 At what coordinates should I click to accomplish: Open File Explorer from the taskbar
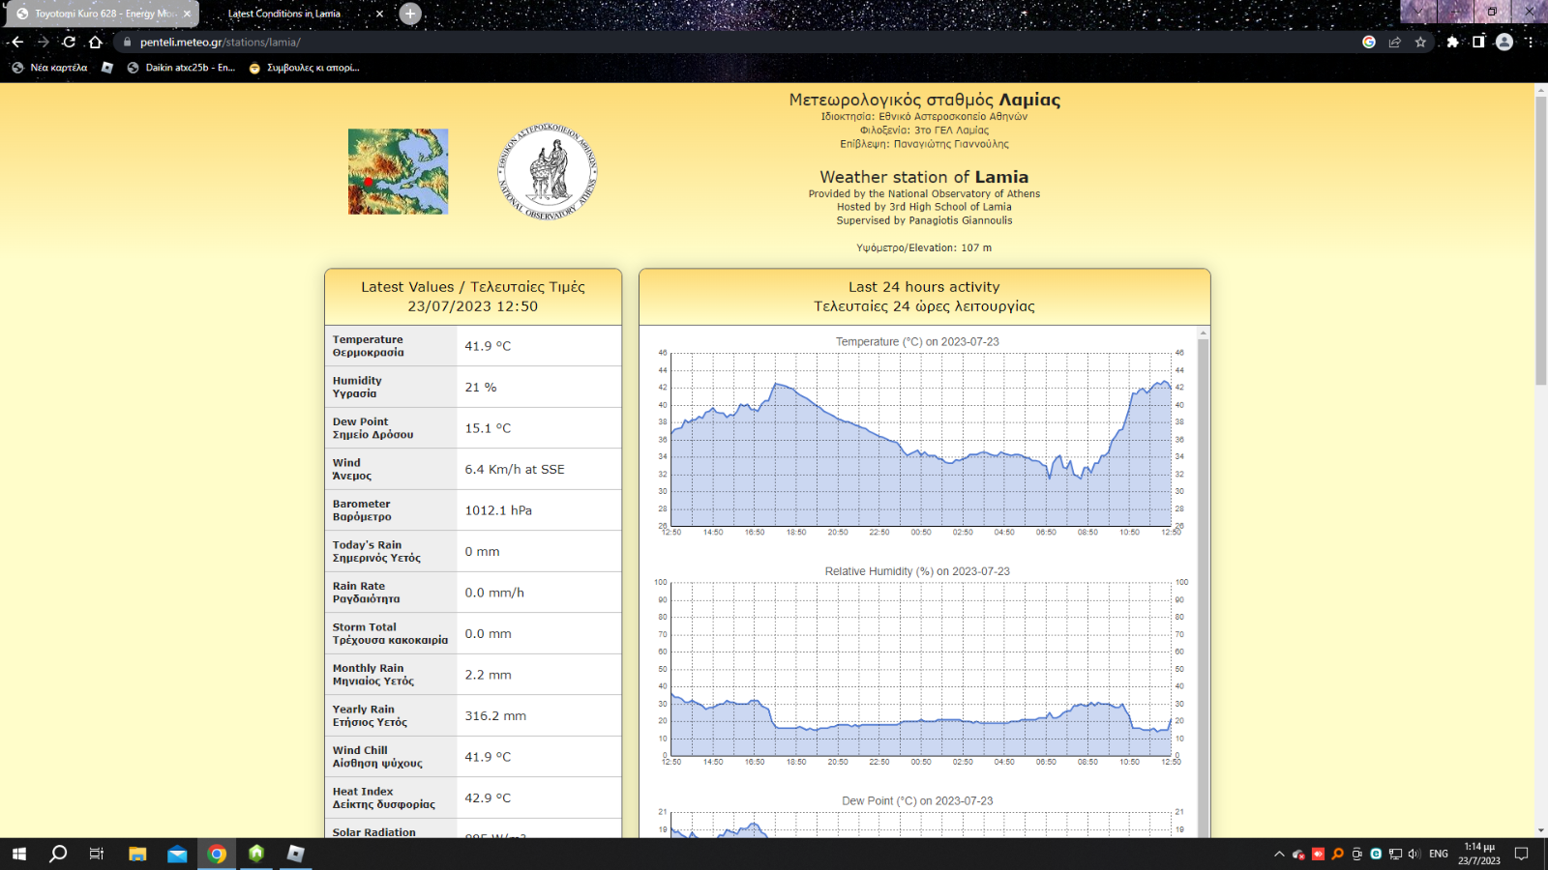click(x=137, y=854)
